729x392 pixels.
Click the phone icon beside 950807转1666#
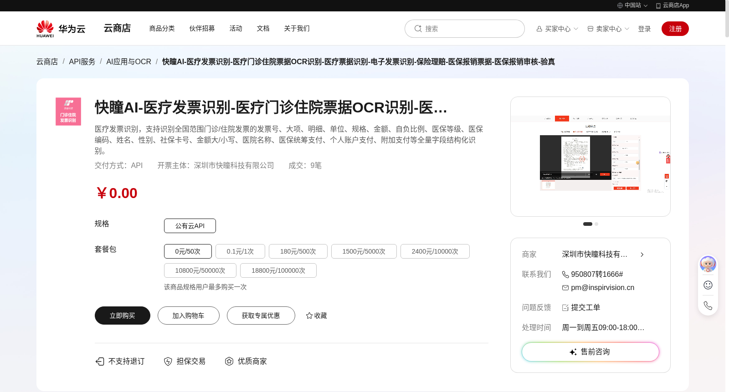pyautogui.click(x=565, y=275)
